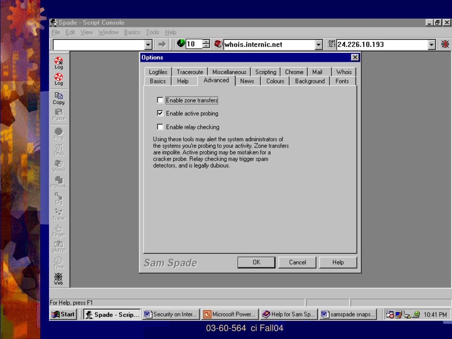
Task: Enable relay checking option
Action: pos(160,127)
